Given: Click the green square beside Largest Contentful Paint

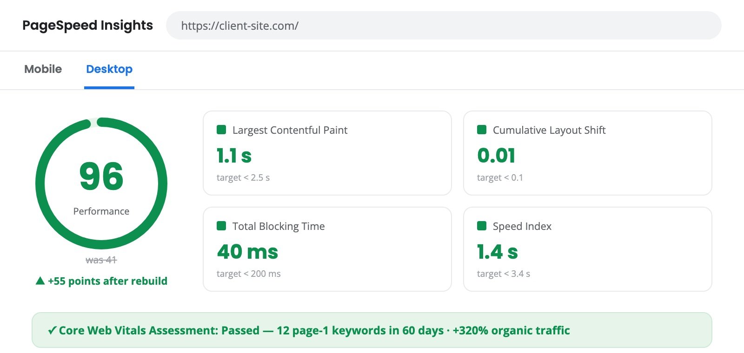Looking at the screenshot, I should [221, 130].
